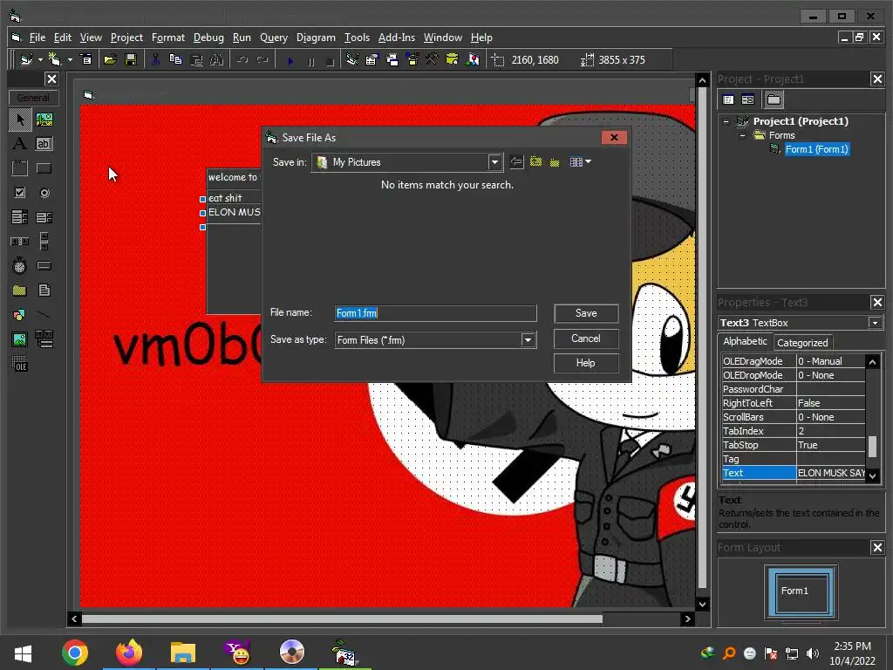Open the Save in location dropdown
893x670 pixels.
(x=495, y=162)
